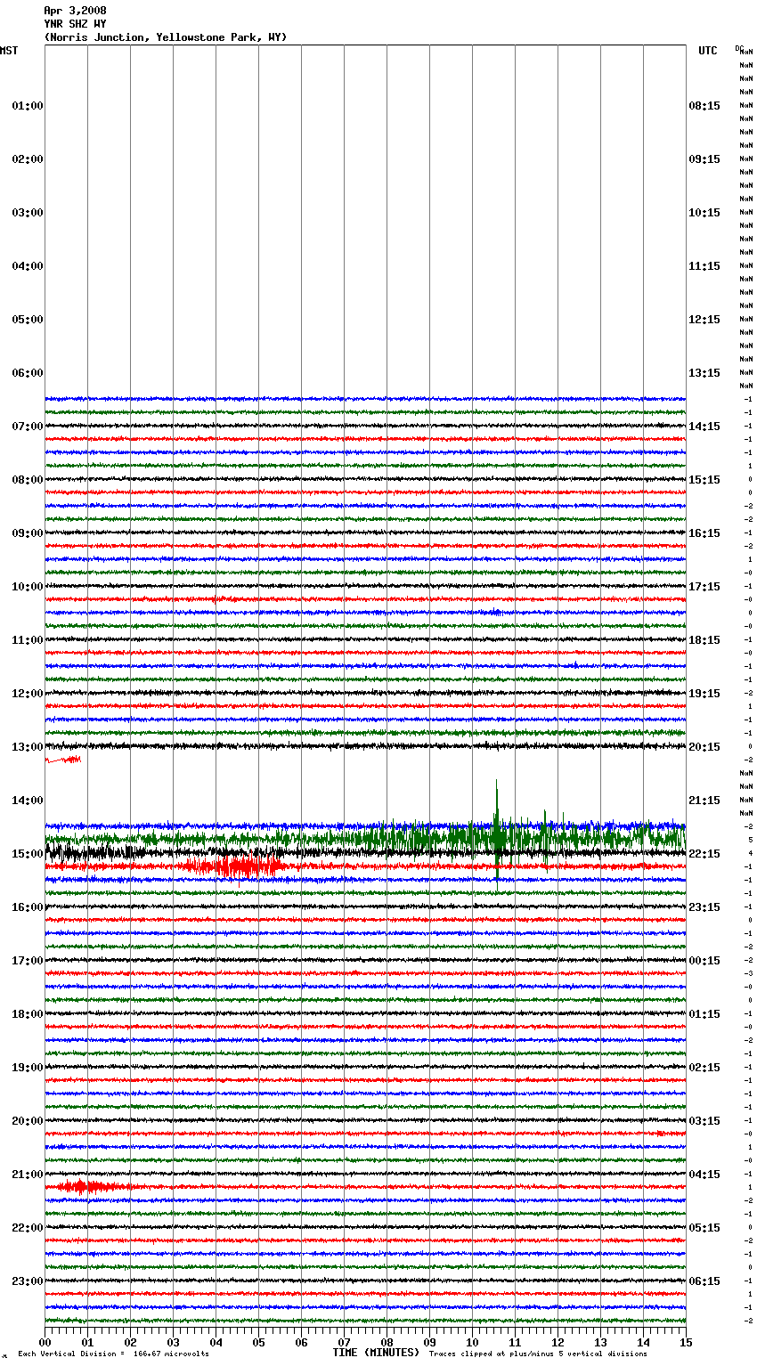Click the '19:15' UTC time label

(704, 694)
